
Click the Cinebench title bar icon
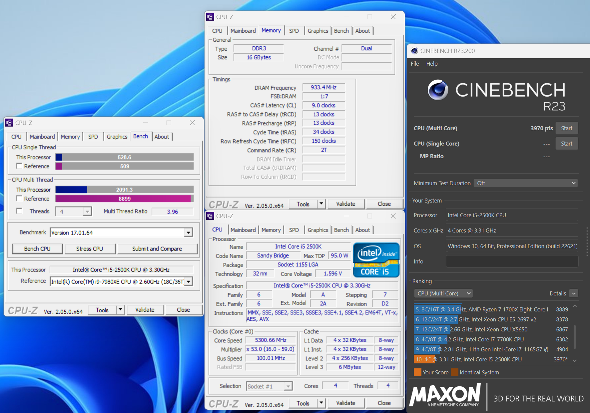414,51
